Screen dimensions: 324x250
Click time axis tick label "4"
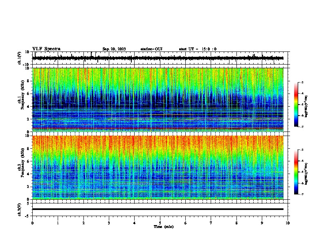click(x=135, y=223)
